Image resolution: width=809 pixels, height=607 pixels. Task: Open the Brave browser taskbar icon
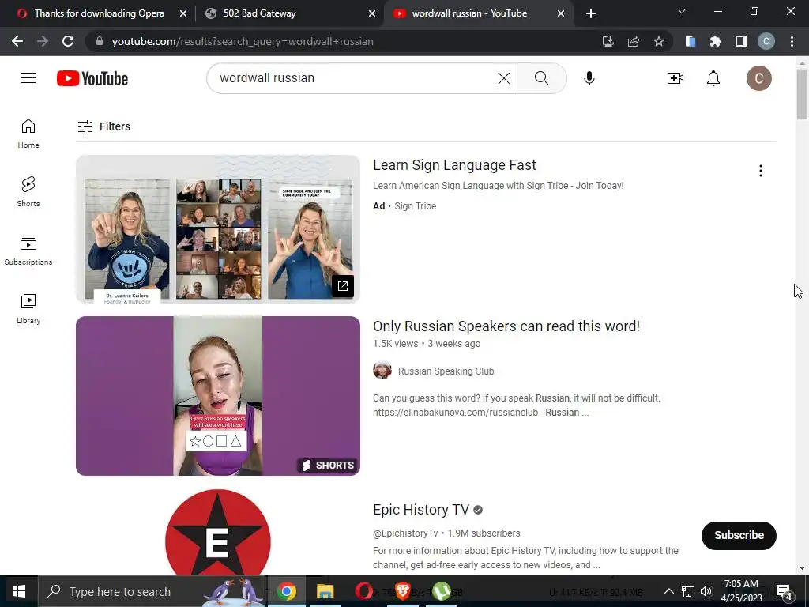[402, 591]
